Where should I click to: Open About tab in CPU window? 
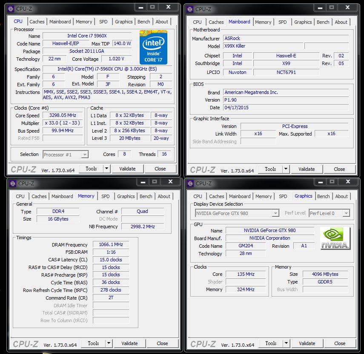pyautogui.click(x=162, y=22)
